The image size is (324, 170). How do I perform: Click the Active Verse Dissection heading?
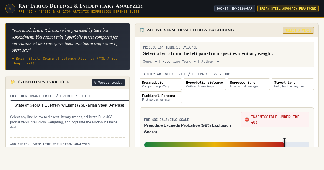190,30
